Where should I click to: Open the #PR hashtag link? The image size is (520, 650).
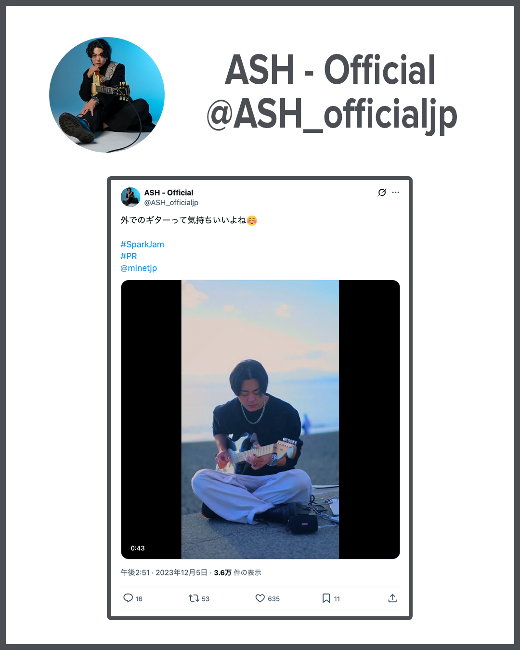click(129, 256)
